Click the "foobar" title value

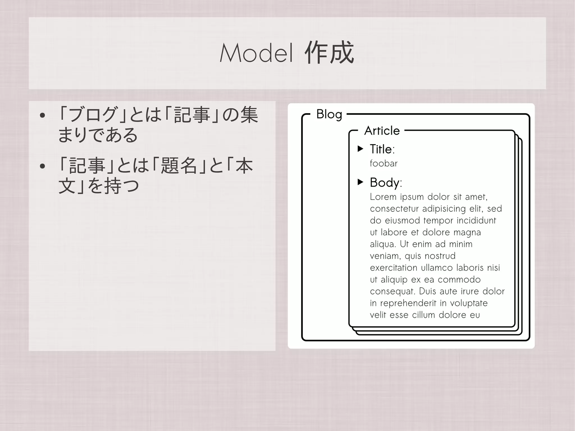tap(384, 163)
